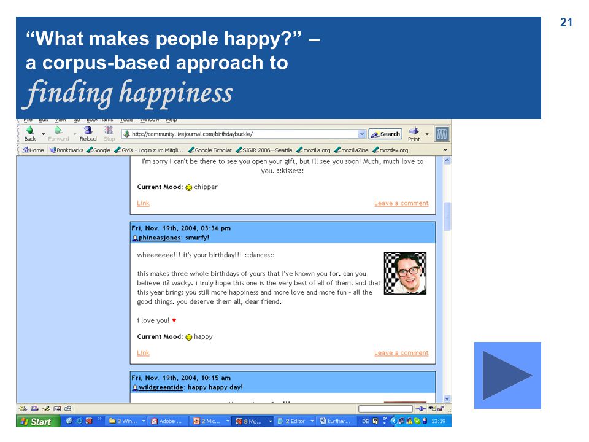The width and height of the screenshot is (589, 442).
Task: Open the Google bookmark
Action: point(98,150)
